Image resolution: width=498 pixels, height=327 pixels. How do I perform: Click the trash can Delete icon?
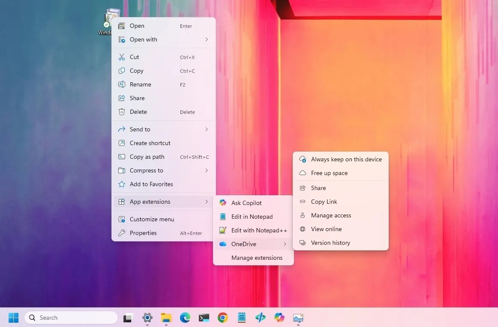[x=122, y=112]
